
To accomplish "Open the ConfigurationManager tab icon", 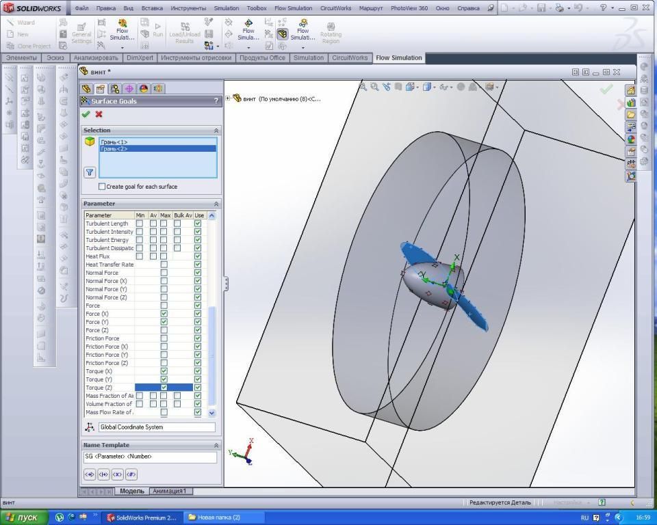I will [x=115, y=88].
